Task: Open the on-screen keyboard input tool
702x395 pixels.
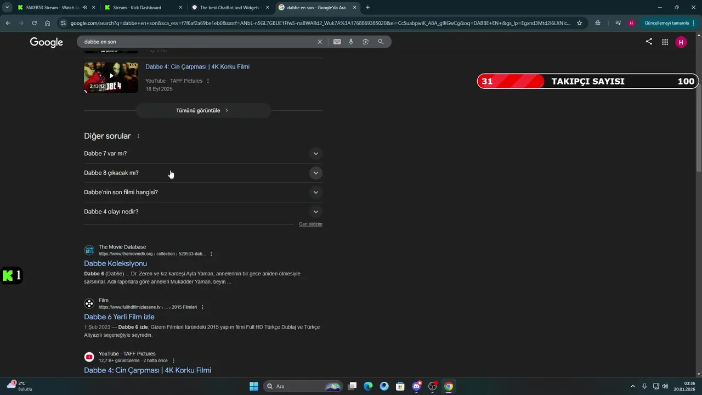Action: 337,42
